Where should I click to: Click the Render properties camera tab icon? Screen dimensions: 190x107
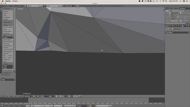(x=171, y=26)
